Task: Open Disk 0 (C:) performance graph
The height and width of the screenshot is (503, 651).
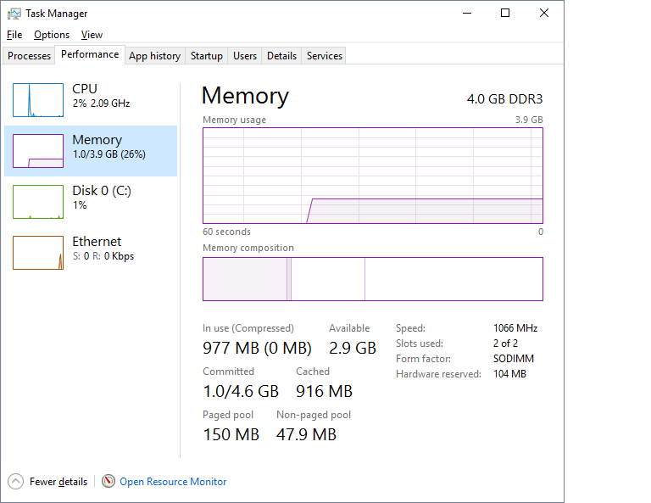Action: 38,202
